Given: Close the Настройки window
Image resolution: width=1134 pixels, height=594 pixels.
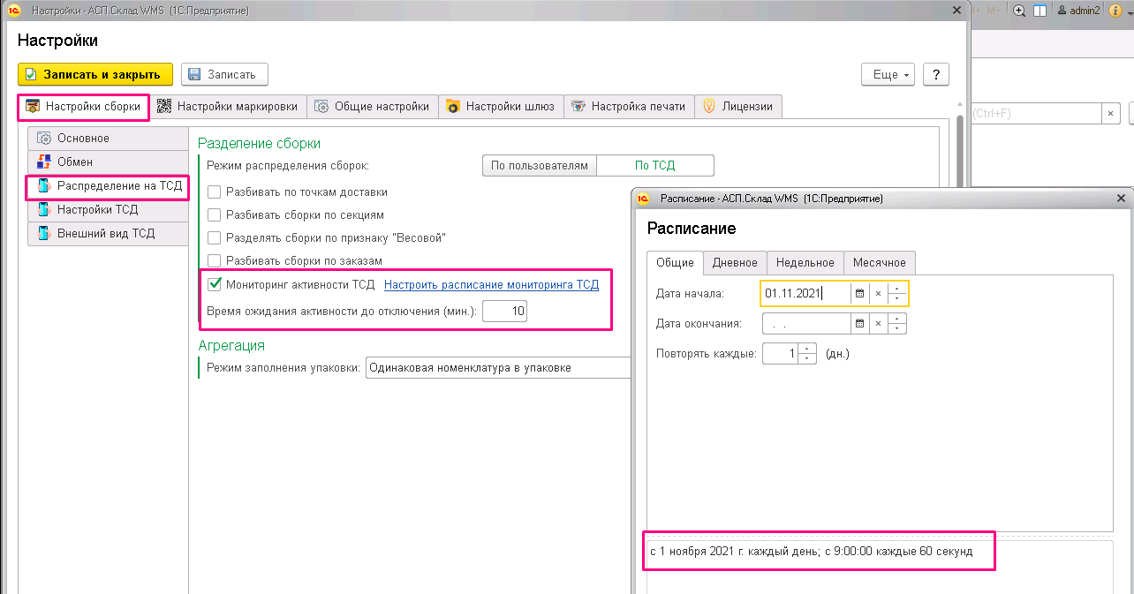Looking at the screenshot, I should coord(956,11).
